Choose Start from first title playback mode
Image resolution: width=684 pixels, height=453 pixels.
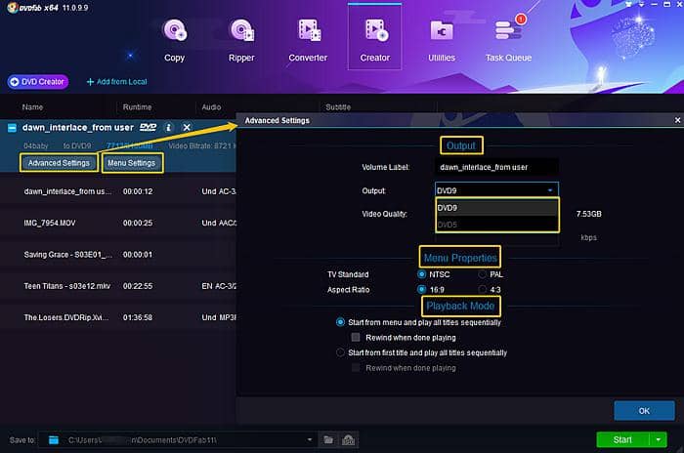coord(340,352)
